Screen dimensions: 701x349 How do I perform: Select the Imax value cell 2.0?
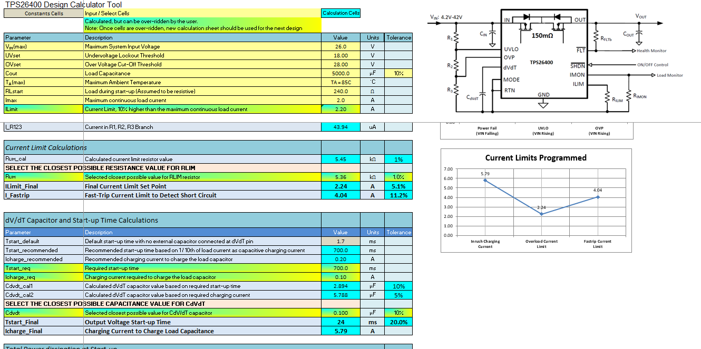(x=340, y=100)
